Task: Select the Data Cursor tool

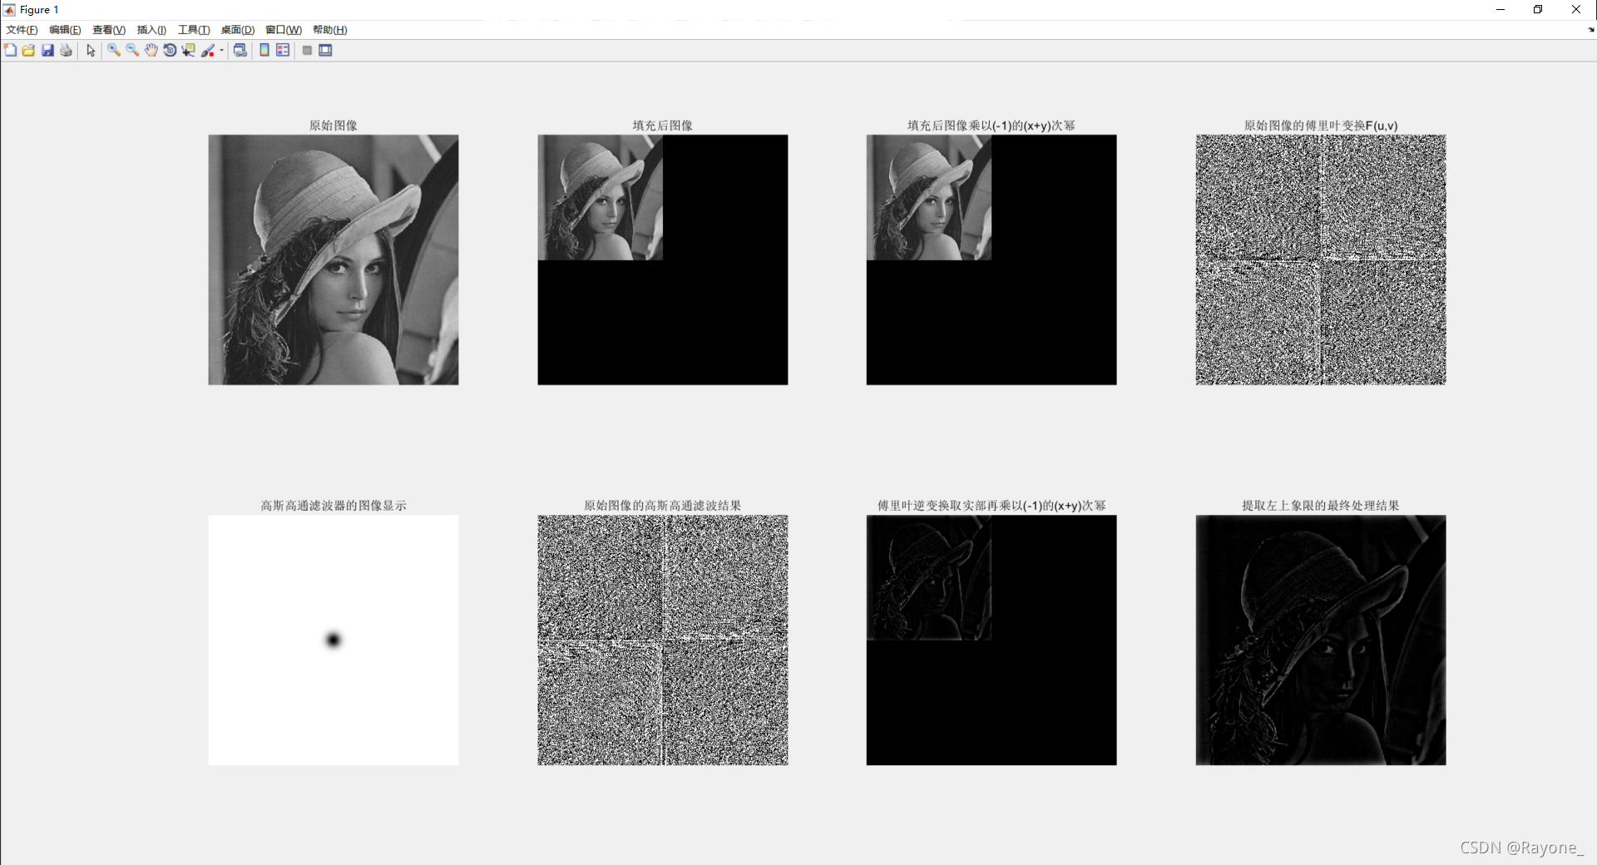Action: [x=189, y=51]
